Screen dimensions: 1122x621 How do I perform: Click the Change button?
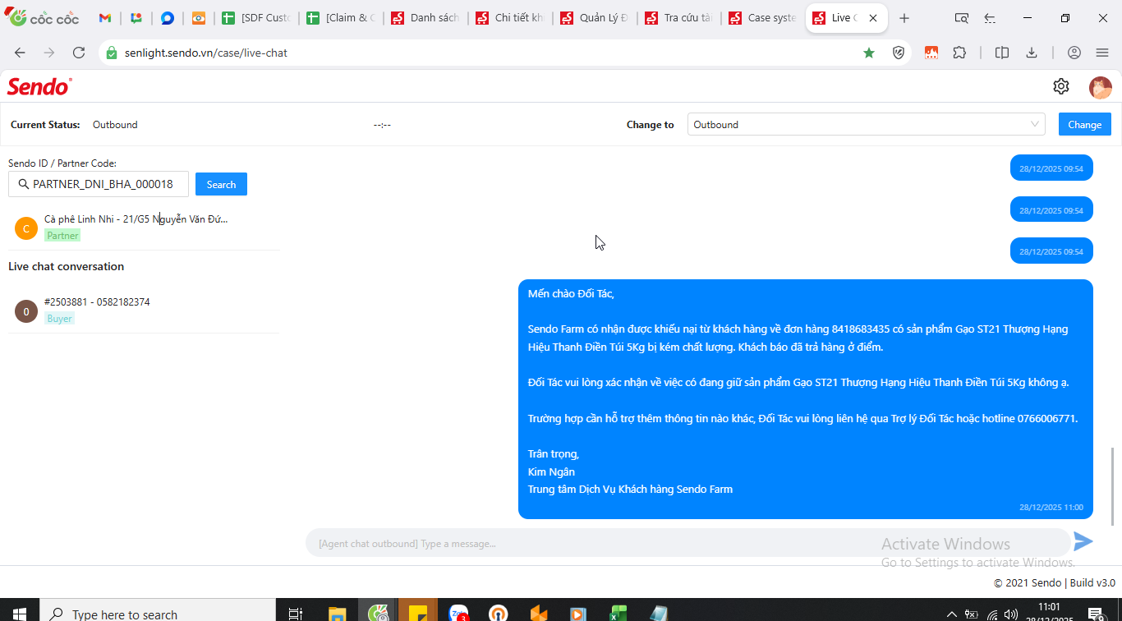[1084, 124]
